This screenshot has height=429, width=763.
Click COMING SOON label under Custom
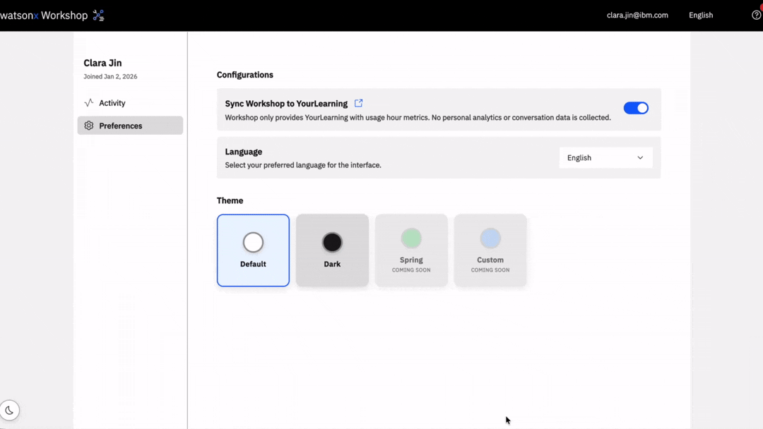pos(490,270)
